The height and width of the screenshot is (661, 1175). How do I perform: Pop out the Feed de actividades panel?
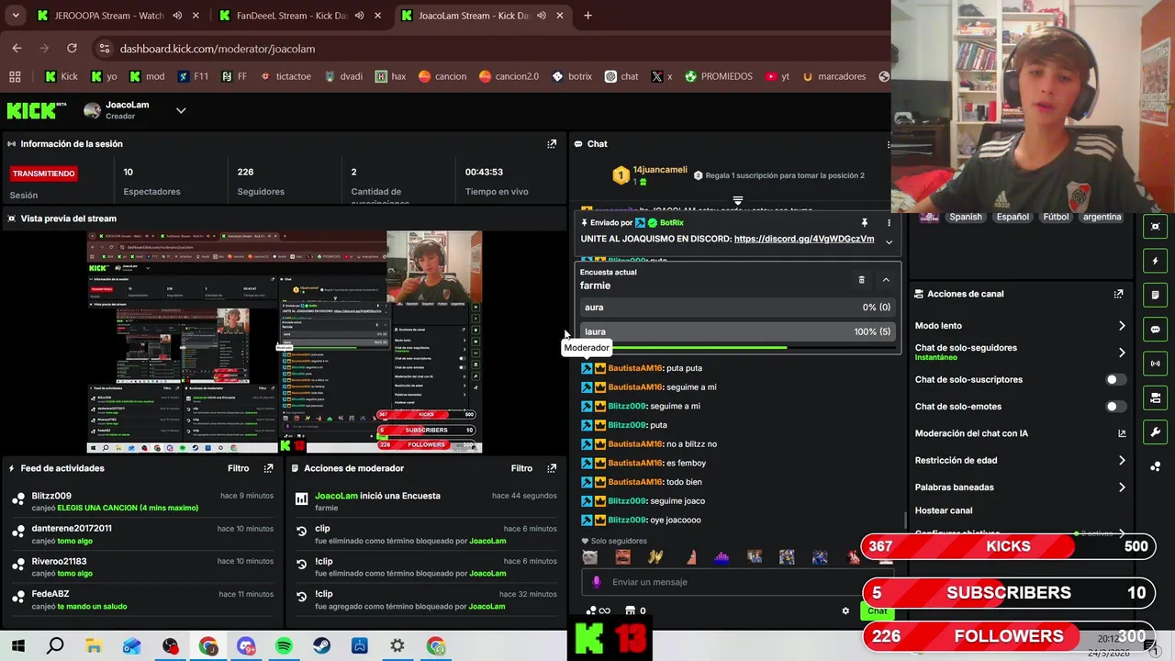[x=268, y=468]
